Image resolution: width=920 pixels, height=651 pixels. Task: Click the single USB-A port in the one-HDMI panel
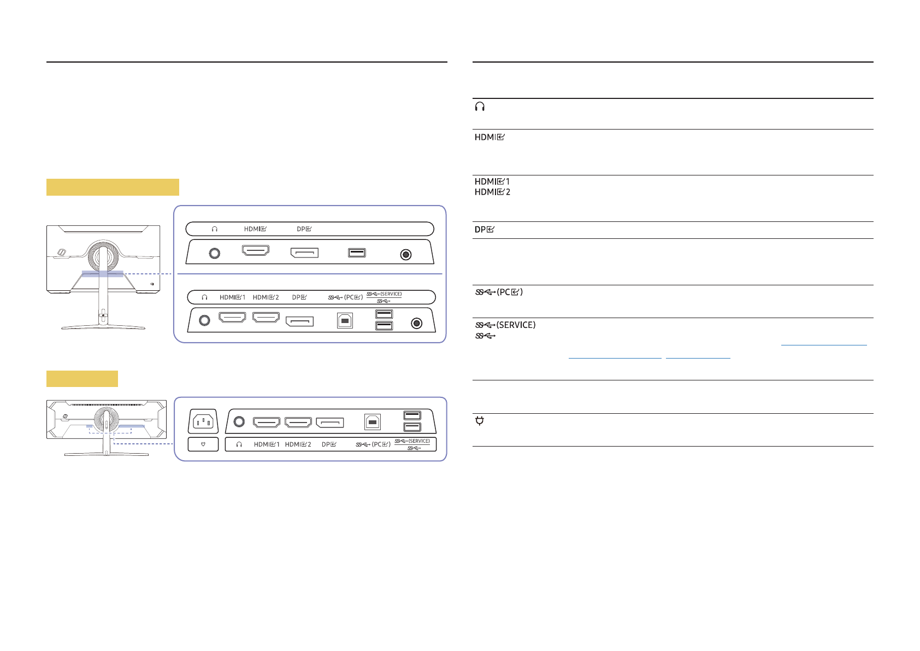click(357, 253)
